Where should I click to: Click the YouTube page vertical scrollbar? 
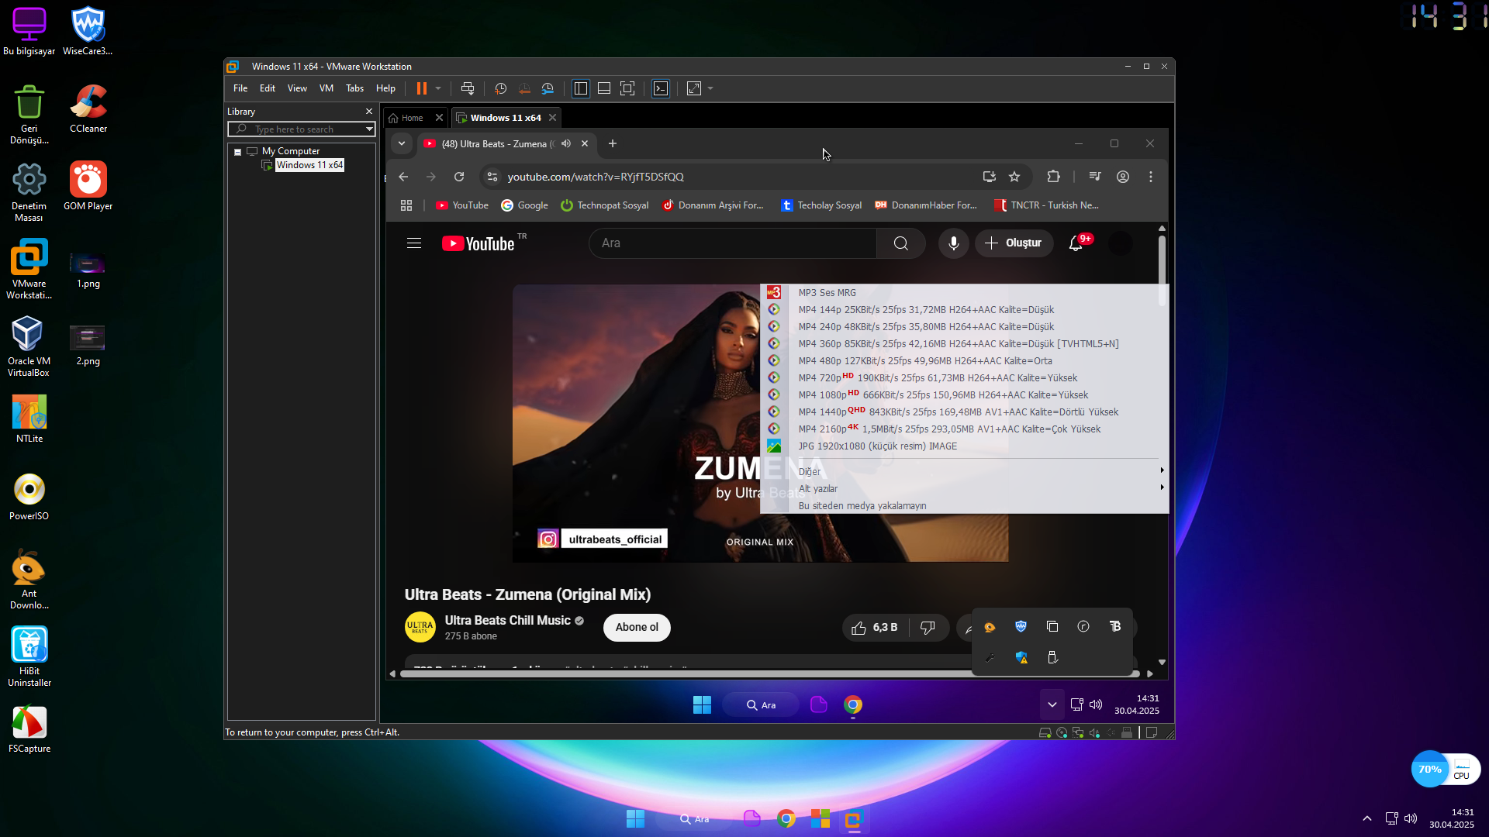point(1162,260)
